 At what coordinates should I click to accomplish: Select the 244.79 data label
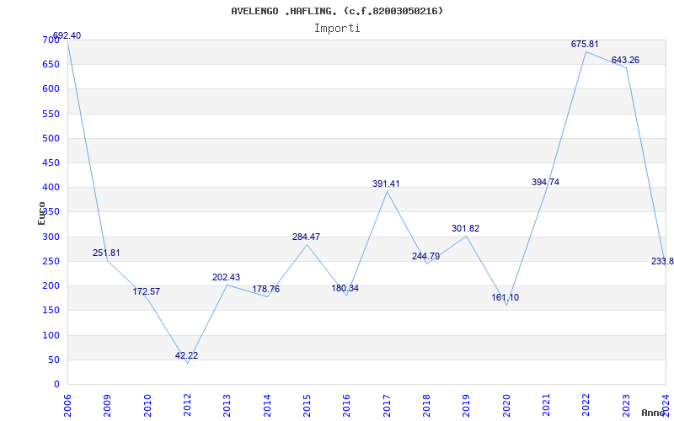pyautogui.click(x=426, y=257)
